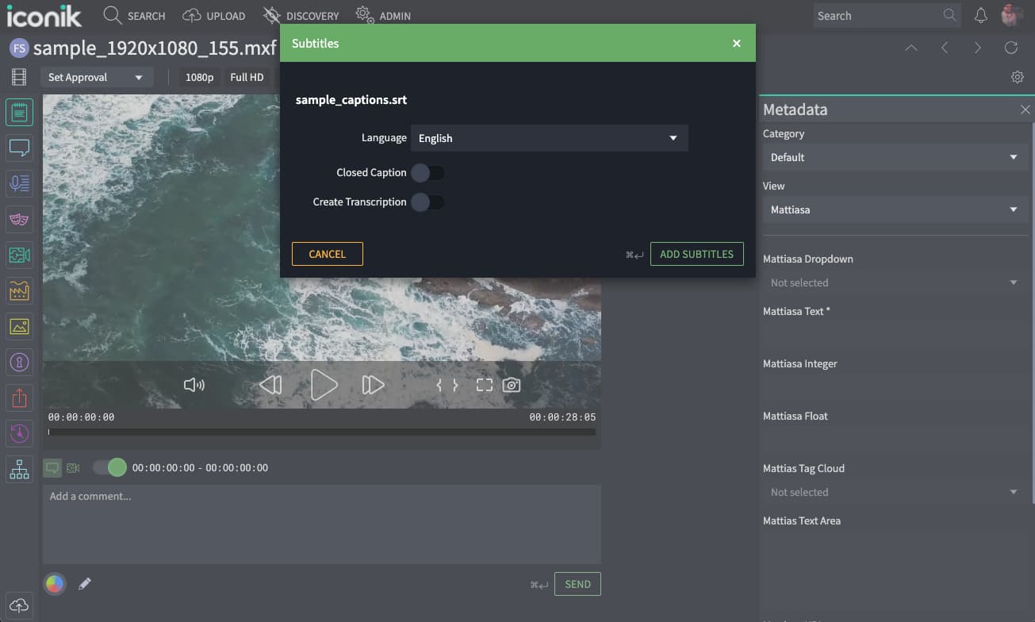Click inside the Add a comment field

pos(321,524)
